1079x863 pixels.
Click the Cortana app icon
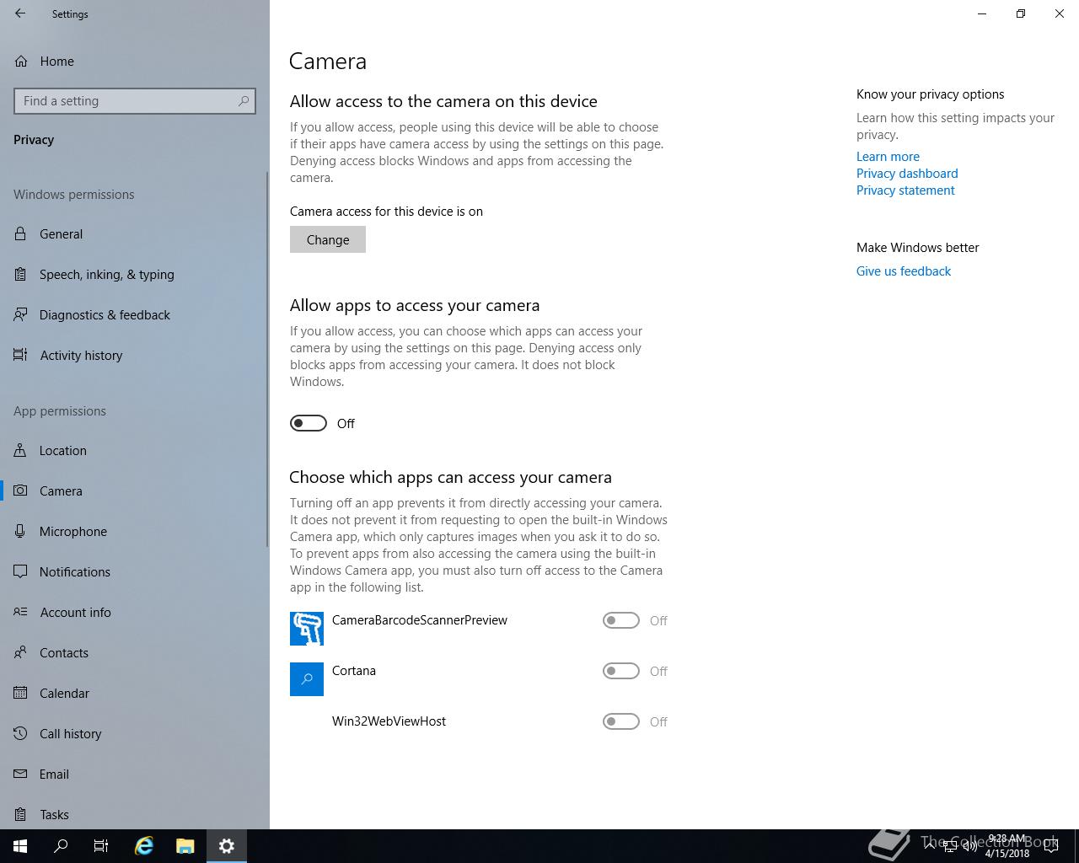307,679
